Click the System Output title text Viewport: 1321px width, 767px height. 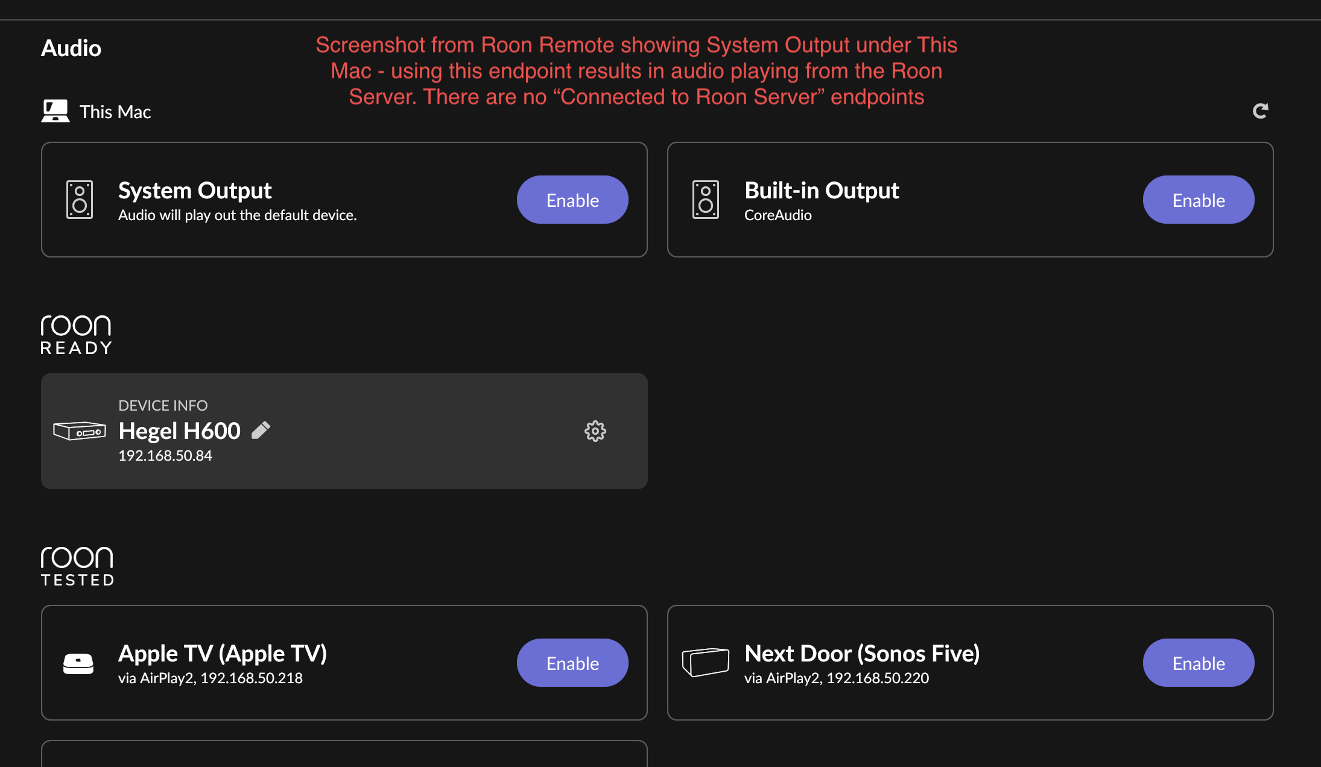tap(195, 191)
